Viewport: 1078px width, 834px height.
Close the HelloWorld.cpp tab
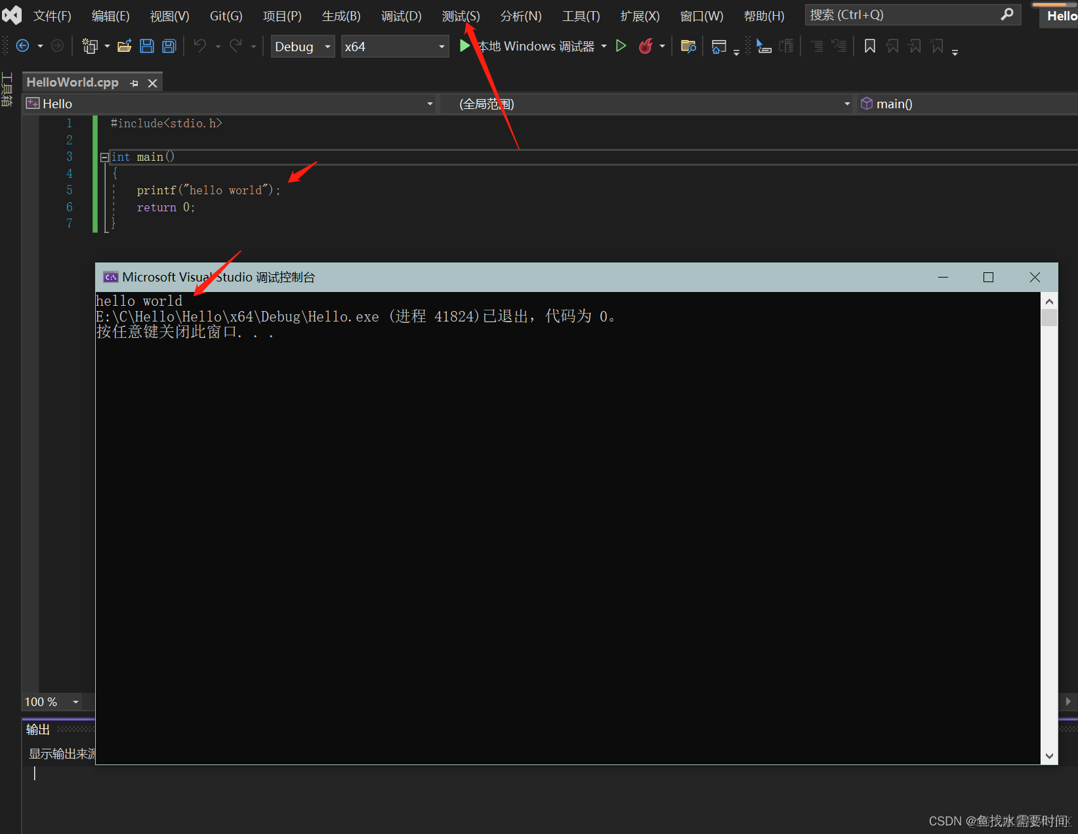tap(153, 83)
